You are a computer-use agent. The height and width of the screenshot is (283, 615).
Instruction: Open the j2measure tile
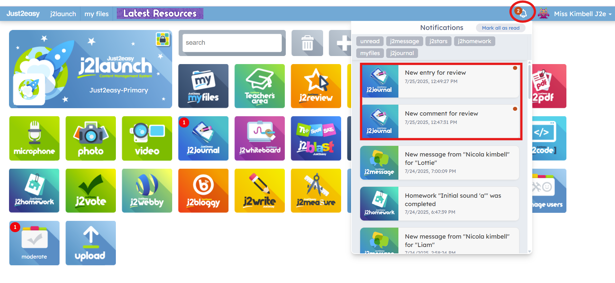(x=316, y=191)
